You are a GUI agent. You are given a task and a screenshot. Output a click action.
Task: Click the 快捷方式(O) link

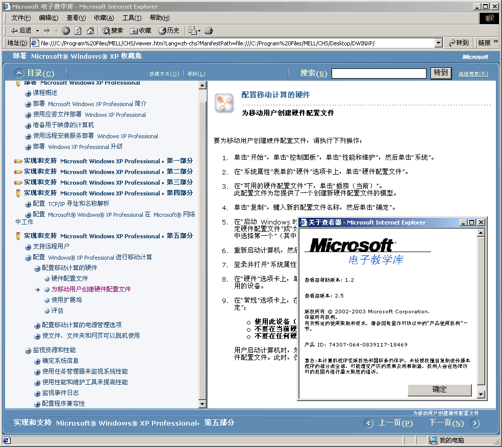point(164,73)
